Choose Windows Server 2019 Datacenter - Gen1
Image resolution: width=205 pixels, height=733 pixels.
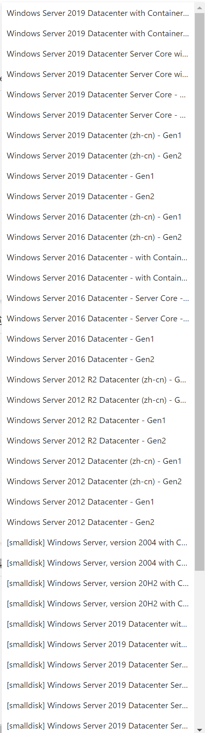(98, 176)
